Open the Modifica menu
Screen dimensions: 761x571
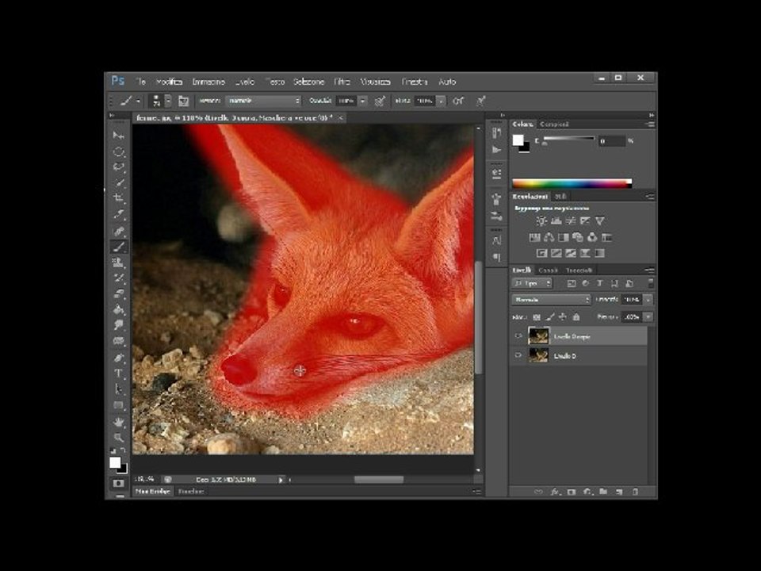(x=169, y=82)
